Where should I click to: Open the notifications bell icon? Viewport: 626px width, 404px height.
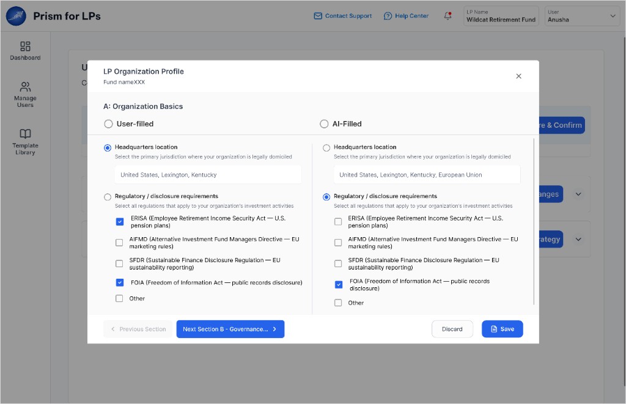click(x=447, y=16)
